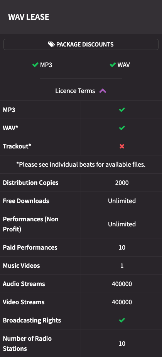Click the Licence Terms label
162x357 pixels.
(75, 91)
